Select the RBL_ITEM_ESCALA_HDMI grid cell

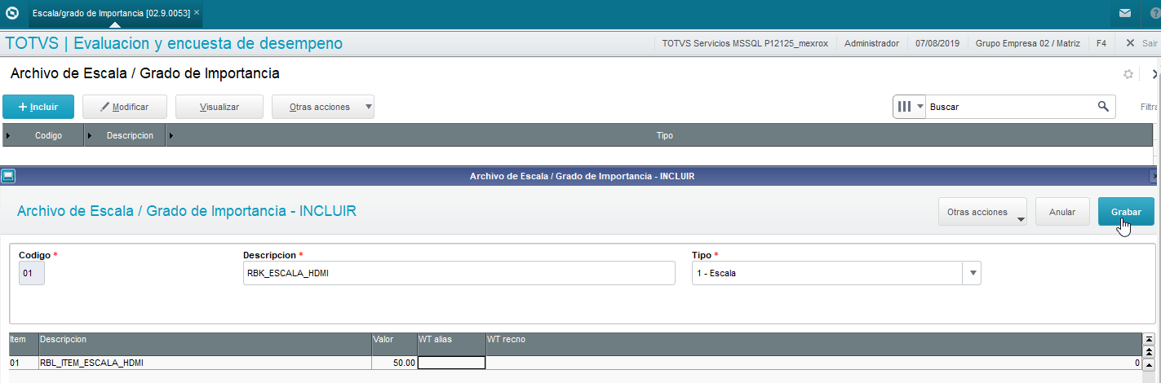pyautogui.click(x=205, y=363)
